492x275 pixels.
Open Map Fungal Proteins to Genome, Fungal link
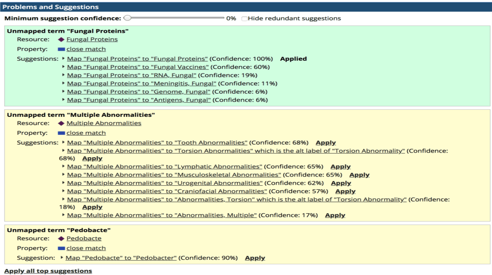coord(139,92)
